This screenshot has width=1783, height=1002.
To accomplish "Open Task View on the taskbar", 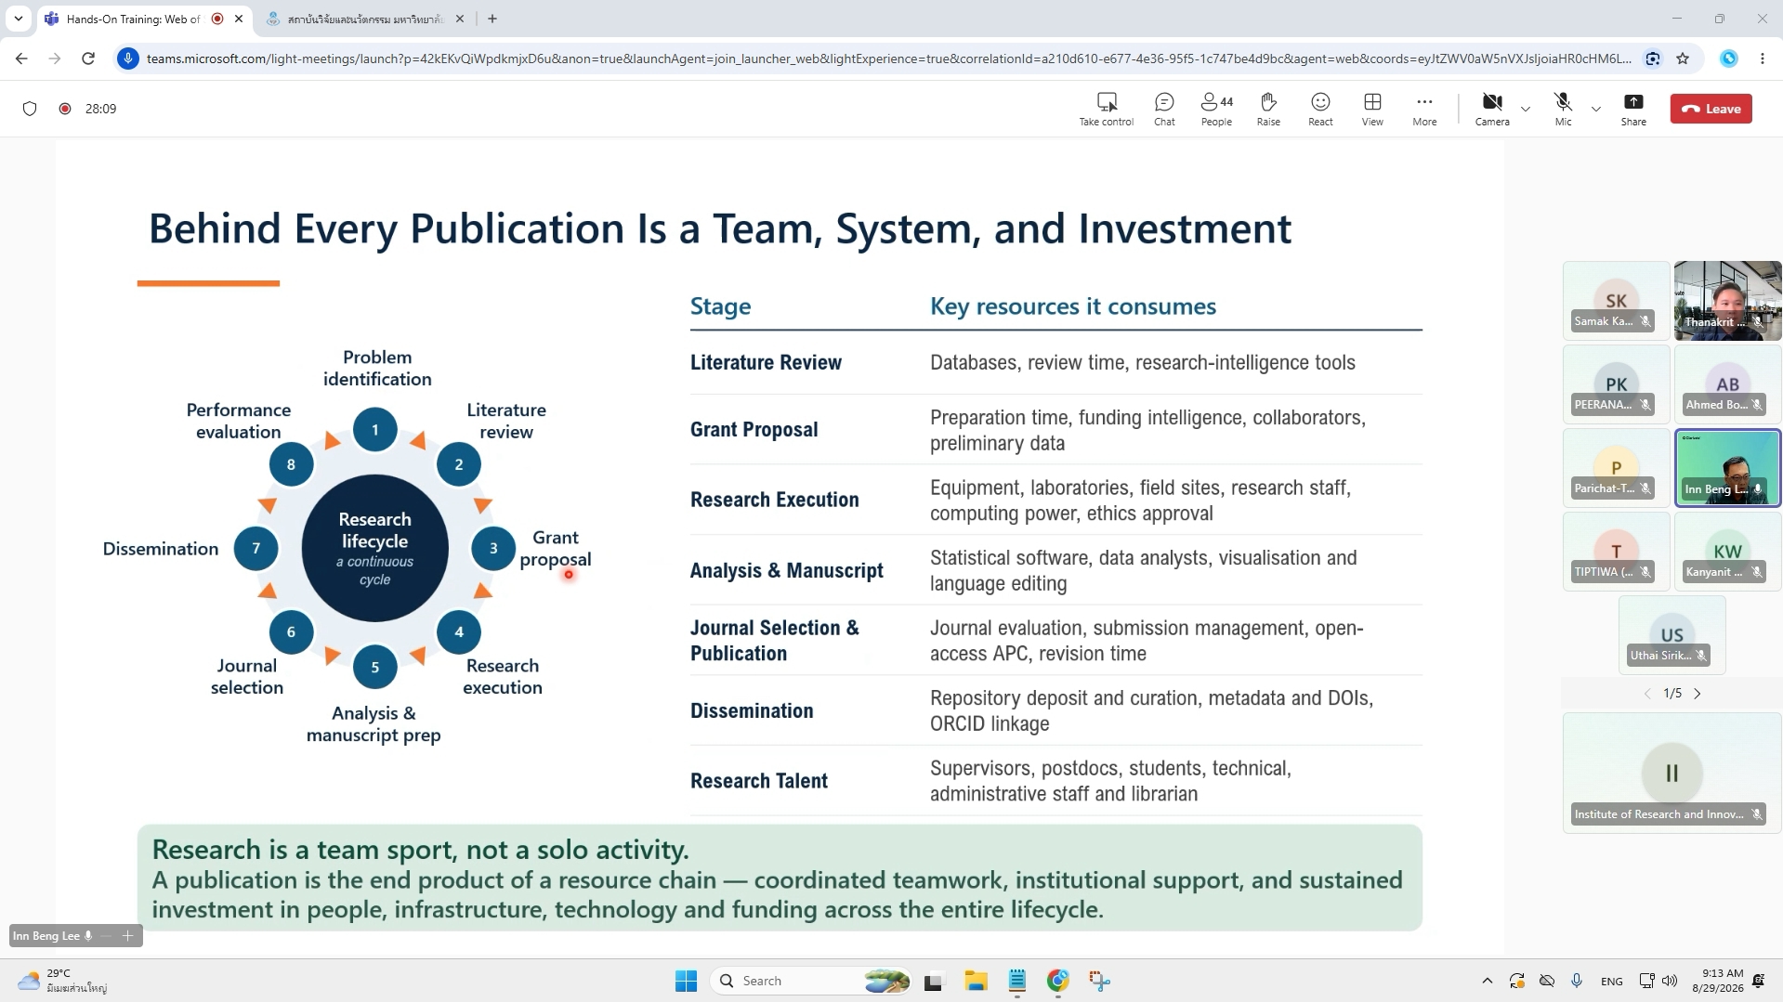I will (x=934, y=981).
